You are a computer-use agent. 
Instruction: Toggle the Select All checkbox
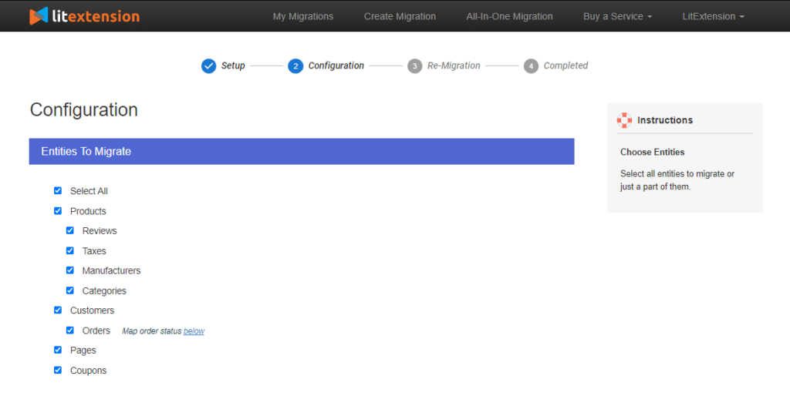point(58,190)
